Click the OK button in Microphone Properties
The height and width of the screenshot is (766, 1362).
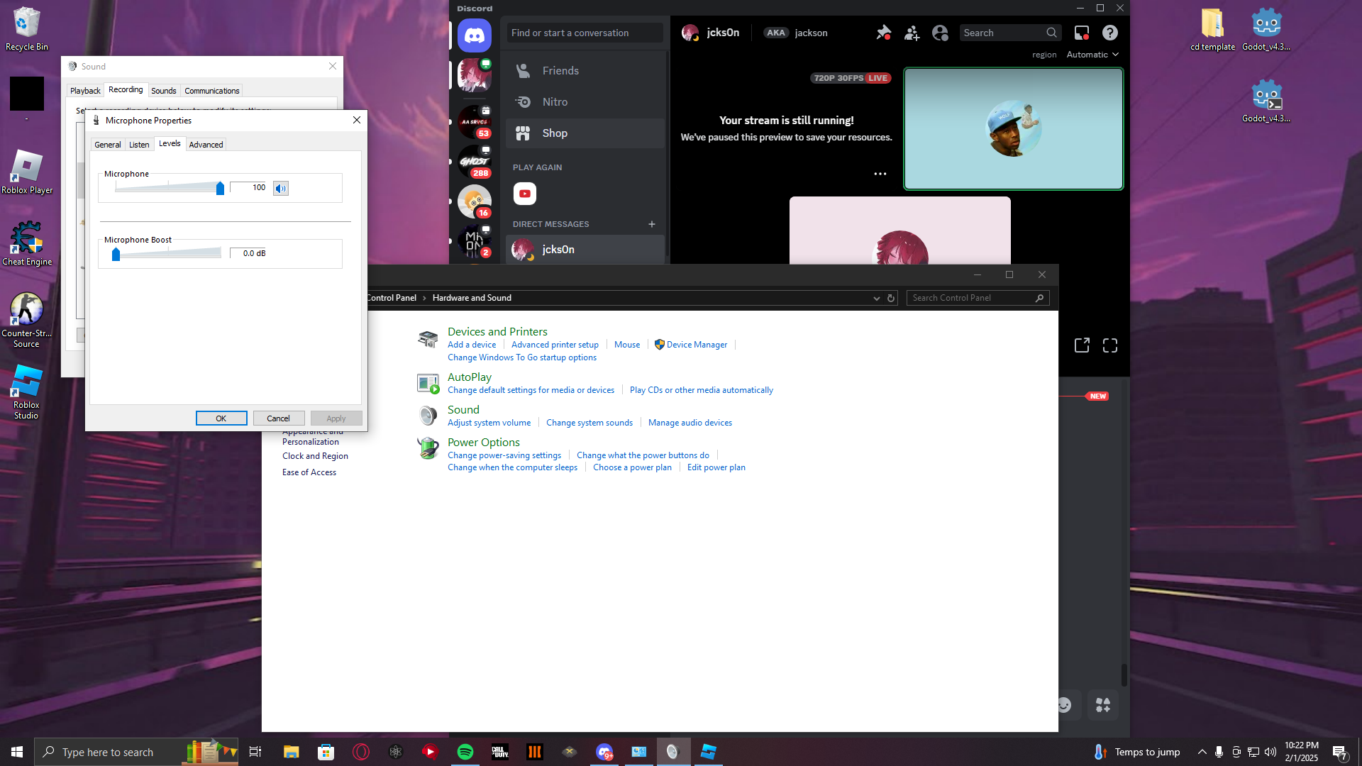pos(221,418)
